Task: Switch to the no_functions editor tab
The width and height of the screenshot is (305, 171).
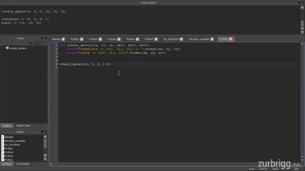Action: tap(171, 39)
